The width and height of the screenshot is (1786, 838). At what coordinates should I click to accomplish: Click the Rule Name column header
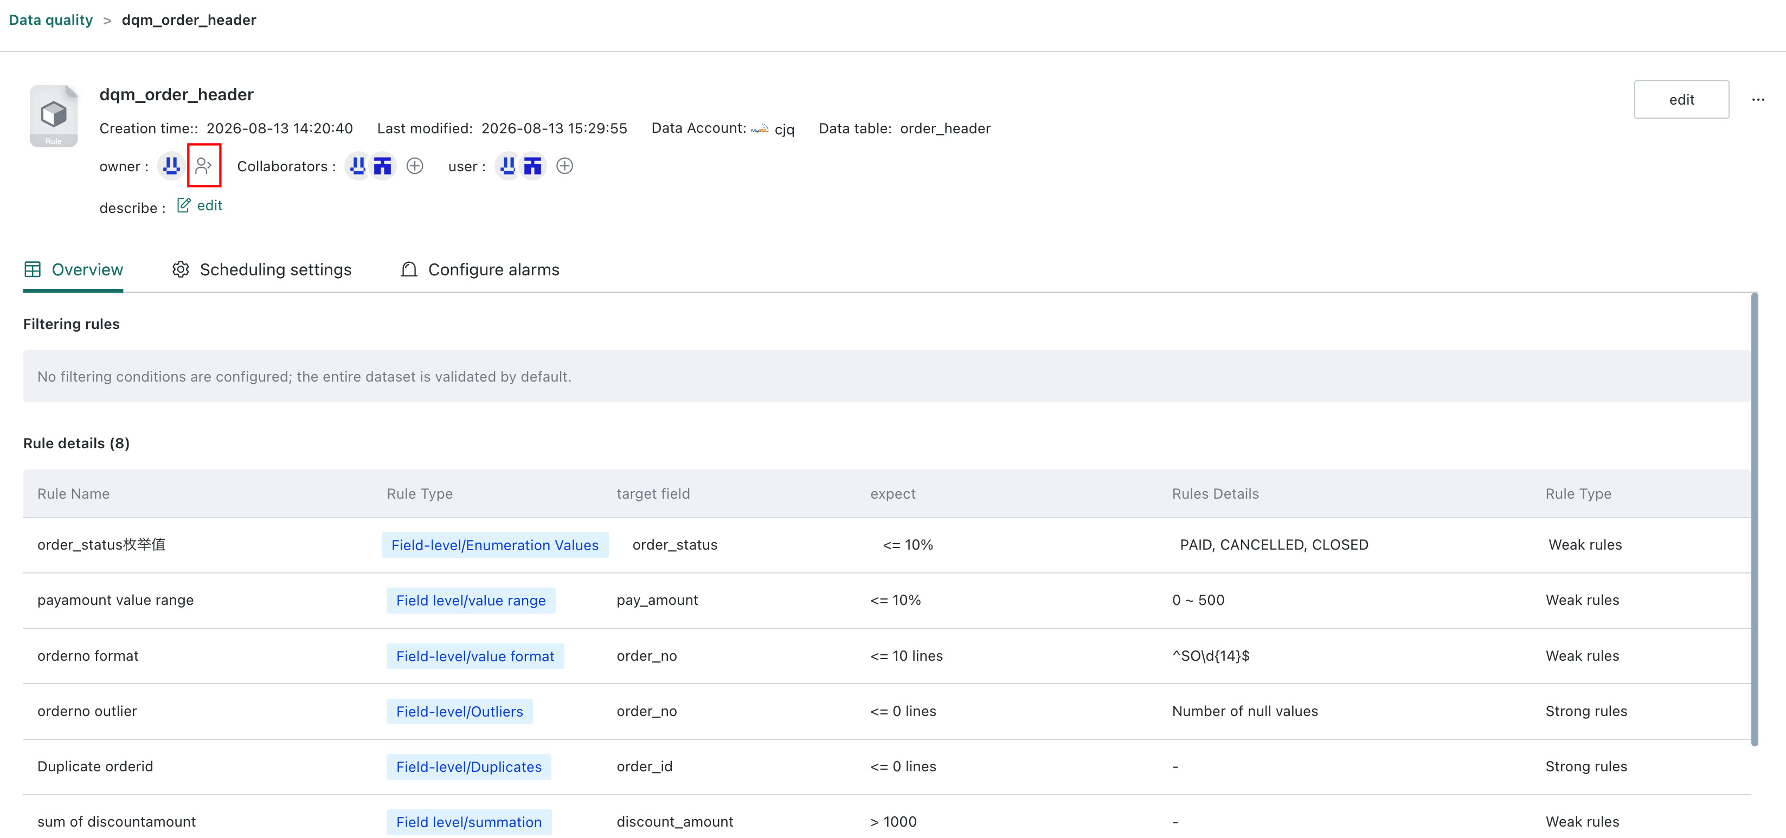coord(74,493)
